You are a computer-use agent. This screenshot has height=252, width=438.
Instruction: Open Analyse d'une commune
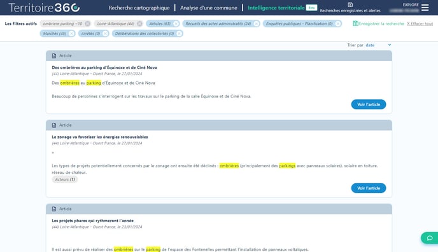(x=209, y=8)
